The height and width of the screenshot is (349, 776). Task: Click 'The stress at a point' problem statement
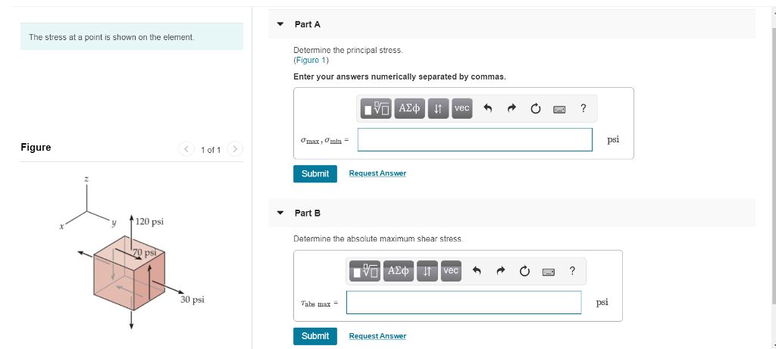[x=111, y=37]
